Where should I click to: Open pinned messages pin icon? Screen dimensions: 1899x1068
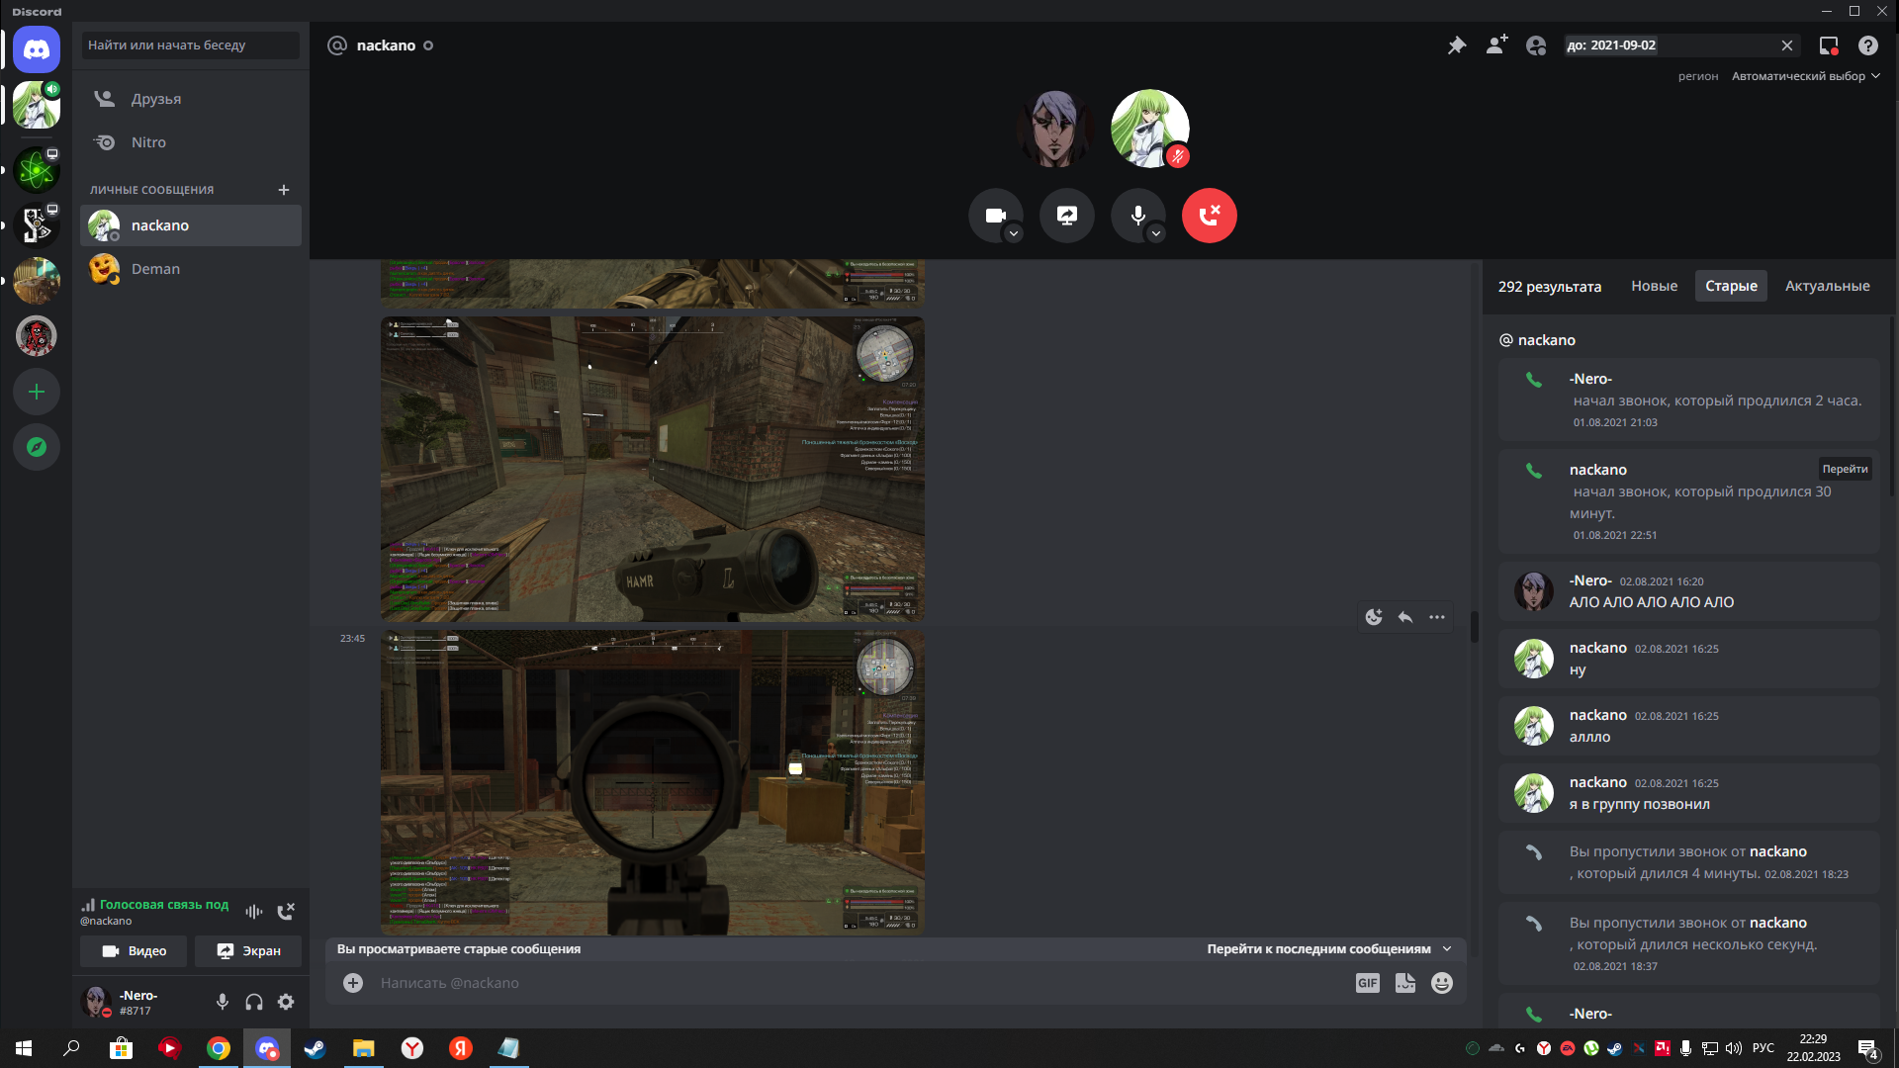pyautogui.click(x=1457, y=45)
